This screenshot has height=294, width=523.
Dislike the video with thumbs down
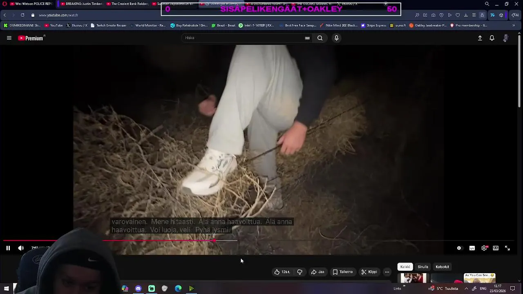point(299,272)
